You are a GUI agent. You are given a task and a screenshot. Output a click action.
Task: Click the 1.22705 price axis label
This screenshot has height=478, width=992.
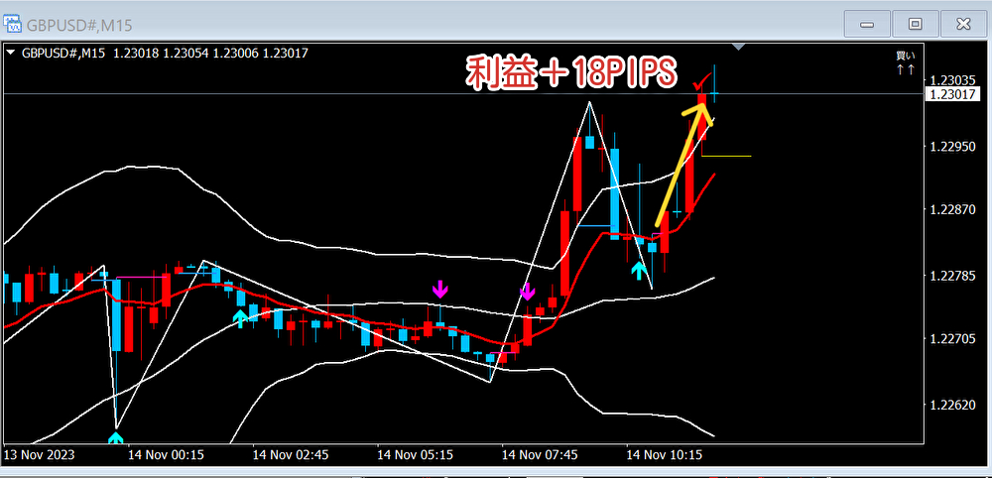tap(954, 339)
